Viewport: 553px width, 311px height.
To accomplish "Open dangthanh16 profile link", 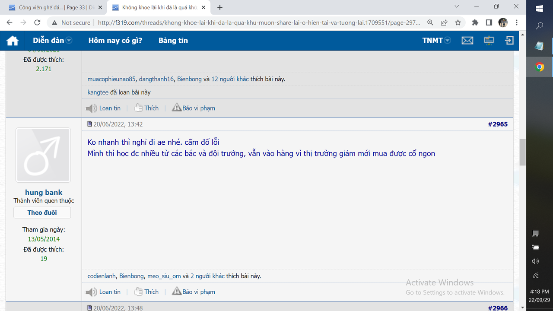I will coord(156,79).
